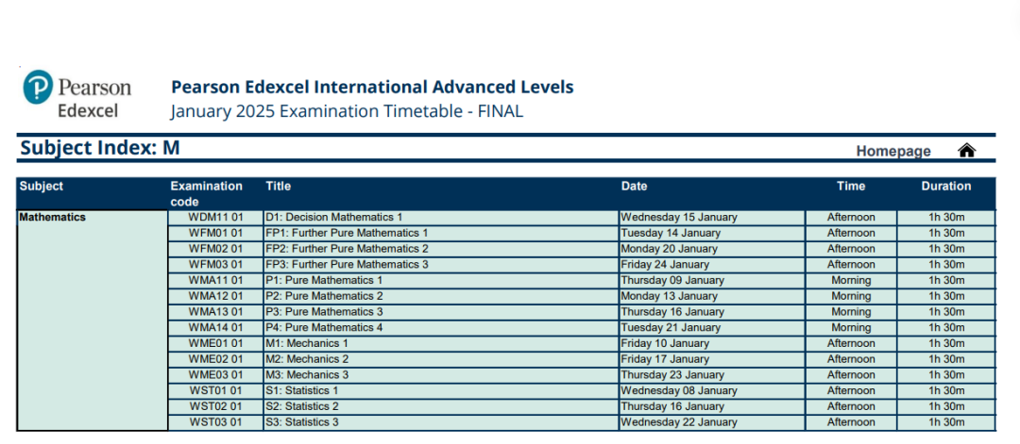Open the Homepage link
The width and height of the screenshot is (1020, 444).
[892, 151]
